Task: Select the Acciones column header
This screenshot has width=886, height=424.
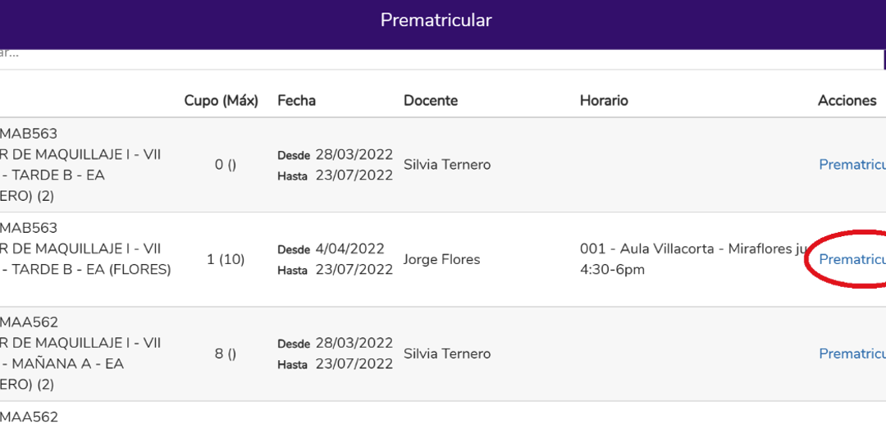Action: (x=847, y=101)
